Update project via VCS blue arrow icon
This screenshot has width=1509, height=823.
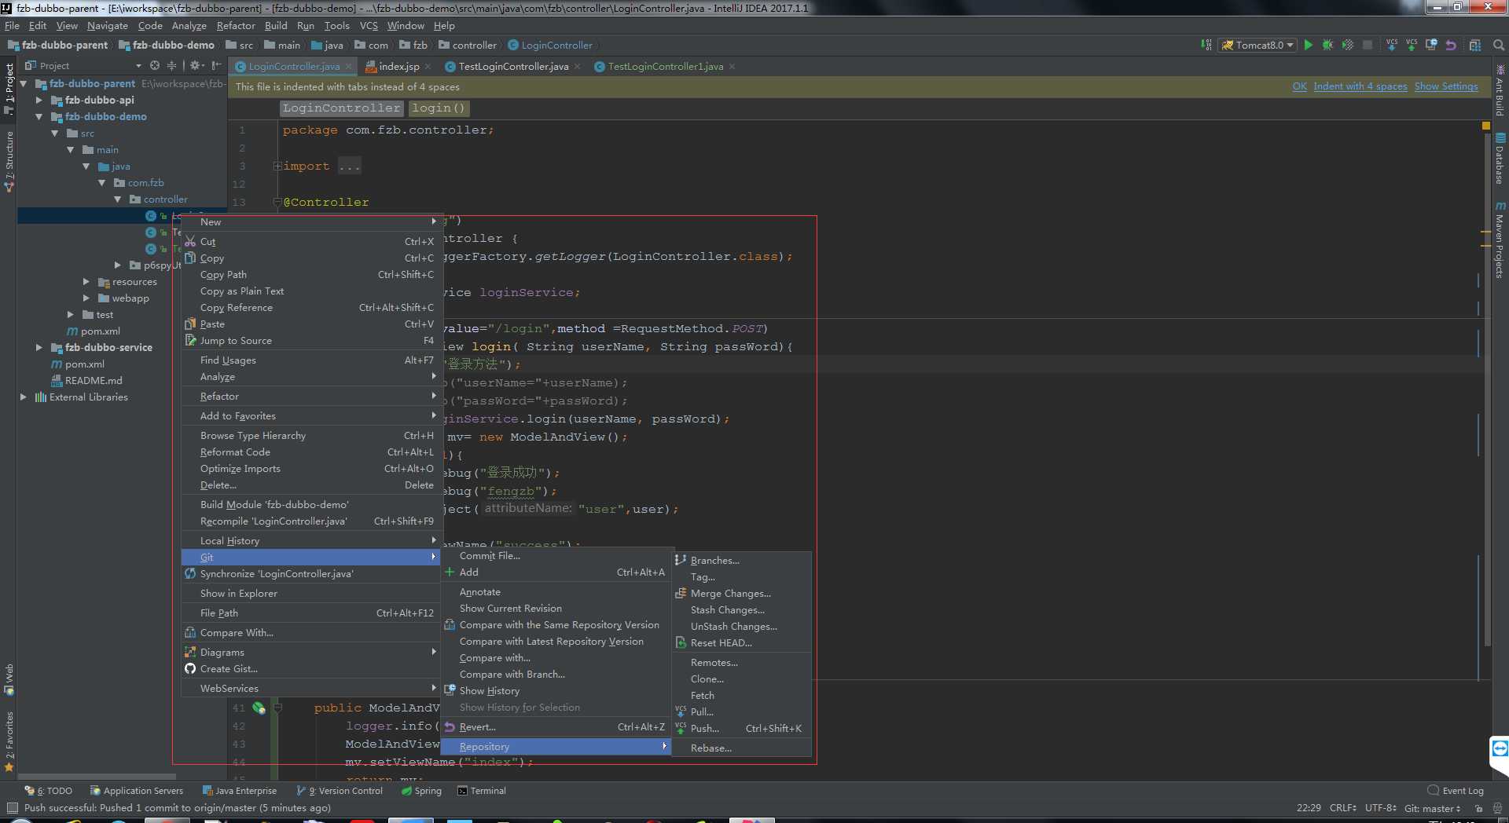[x=1392, y=45]
